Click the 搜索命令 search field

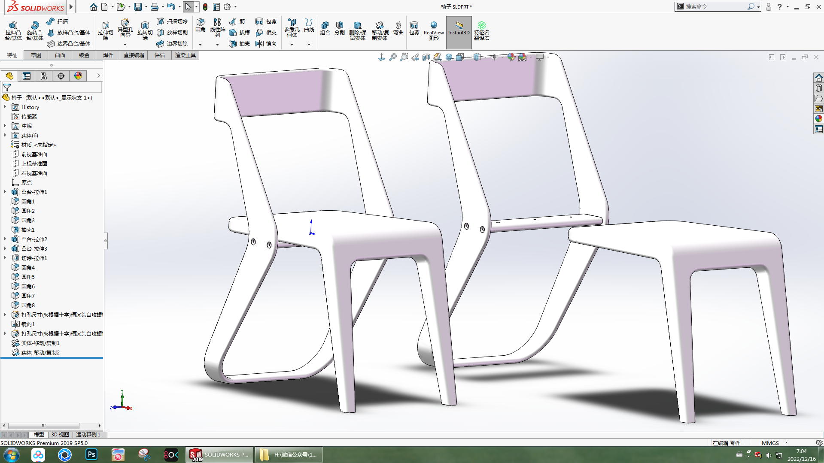pyautogui.click(x=714, y=7)
